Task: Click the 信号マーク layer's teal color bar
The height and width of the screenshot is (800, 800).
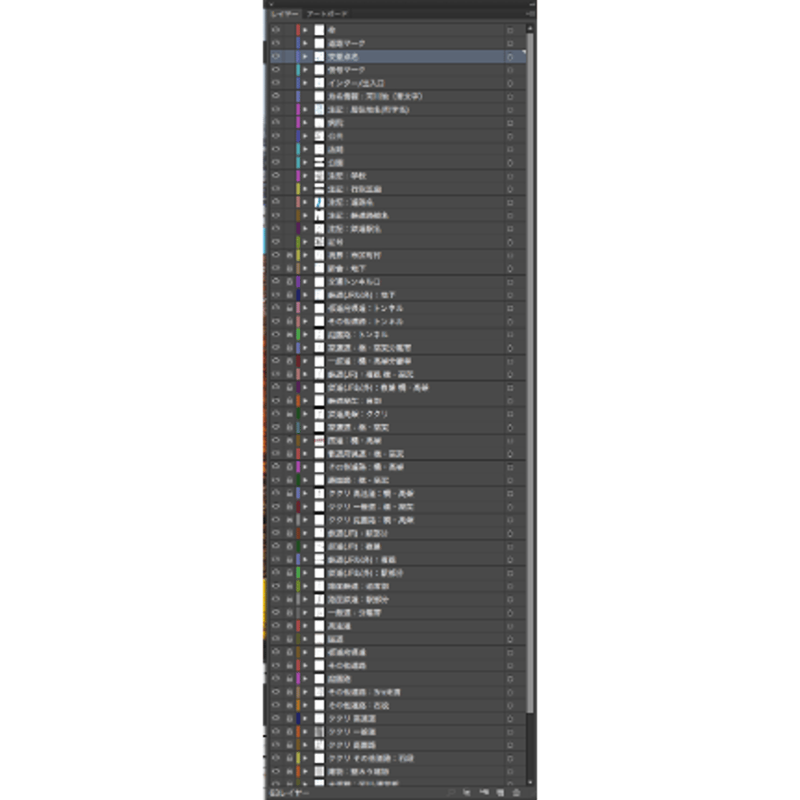Action: point(298,70)
